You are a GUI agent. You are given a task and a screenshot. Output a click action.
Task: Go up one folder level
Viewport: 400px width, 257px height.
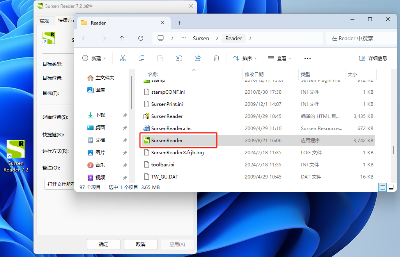click(x=122, y=38)
